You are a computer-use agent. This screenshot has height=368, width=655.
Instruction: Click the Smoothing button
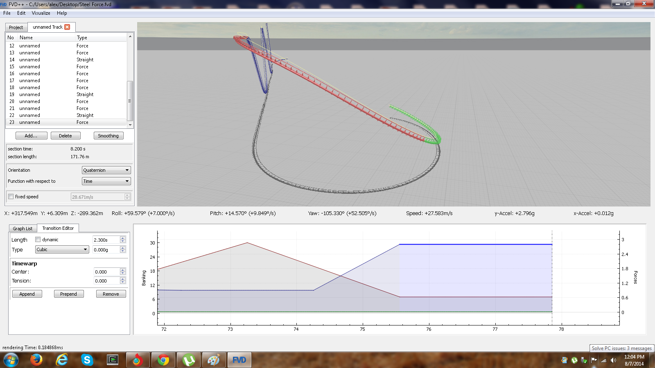click(108, 136)
